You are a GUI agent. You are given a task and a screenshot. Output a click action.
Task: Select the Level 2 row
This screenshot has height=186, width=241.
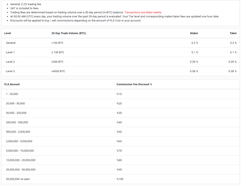pos(120,62)
